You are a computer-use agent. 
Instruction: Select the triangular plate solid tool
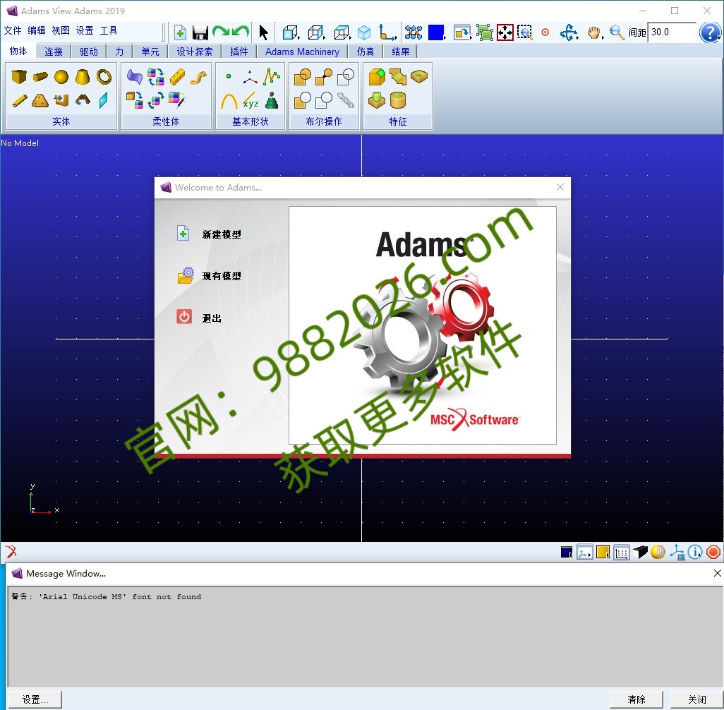point(40,100)
